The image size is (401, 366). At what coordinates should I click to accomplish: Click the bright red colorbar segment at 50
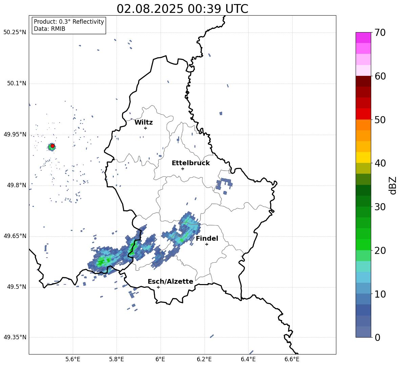363,114
